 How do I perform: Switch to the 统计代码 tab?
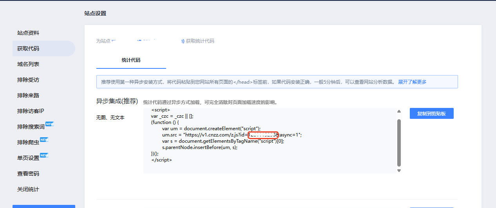(131, 60)
